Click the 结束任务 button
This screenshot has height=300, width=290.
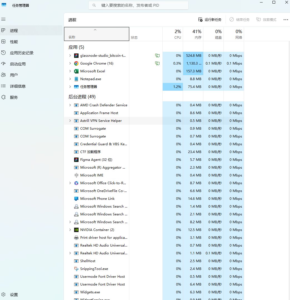point(239,20)
